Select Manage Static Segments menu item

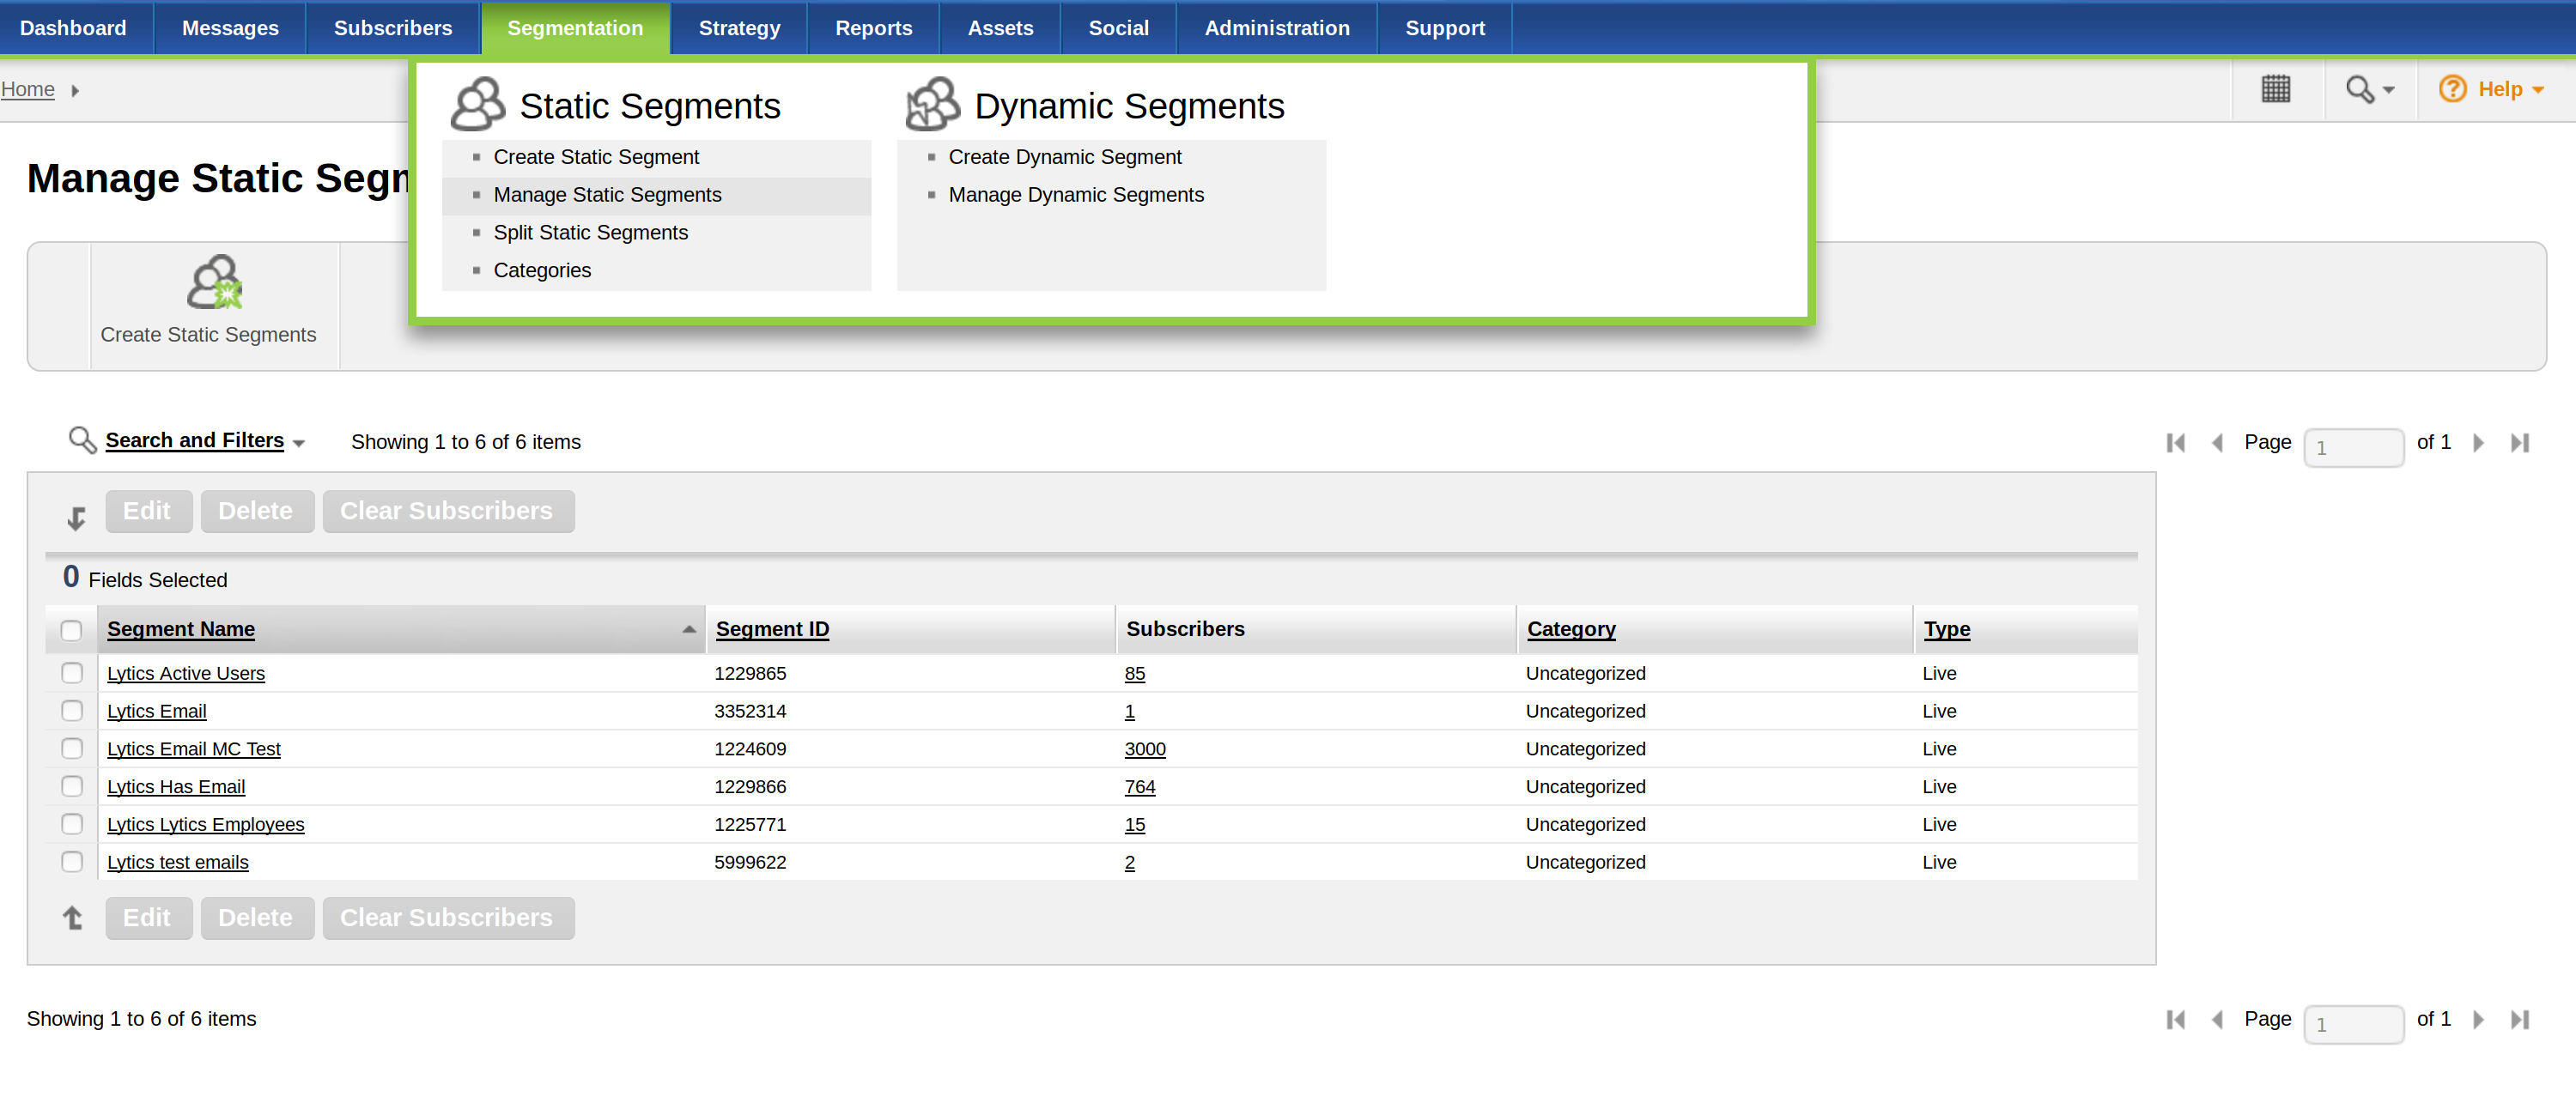[607, 195]
